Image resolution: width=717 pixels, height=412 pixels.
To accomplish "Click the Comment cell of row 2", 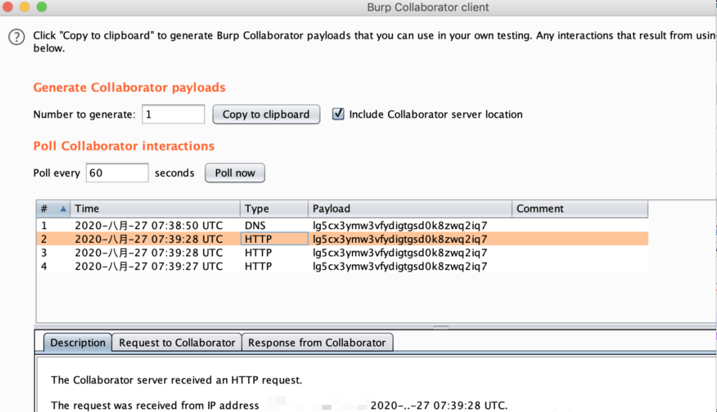I will point(580,239).
